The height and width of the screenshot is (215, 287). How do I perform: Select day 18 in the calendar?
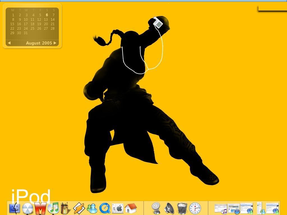click(33, 24)
